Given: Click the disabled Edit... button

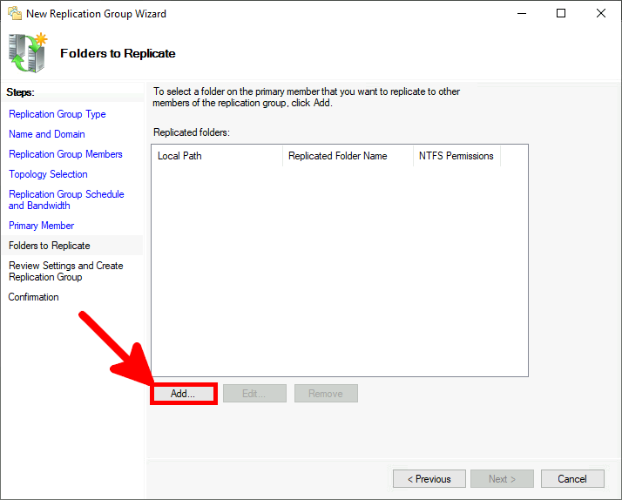Looking at the screenshot, I should (x=254, y=394).
